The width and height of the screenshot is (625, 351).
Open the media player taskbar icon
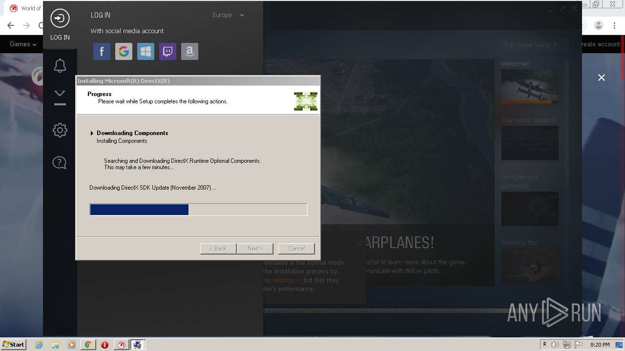click(72, 345)
